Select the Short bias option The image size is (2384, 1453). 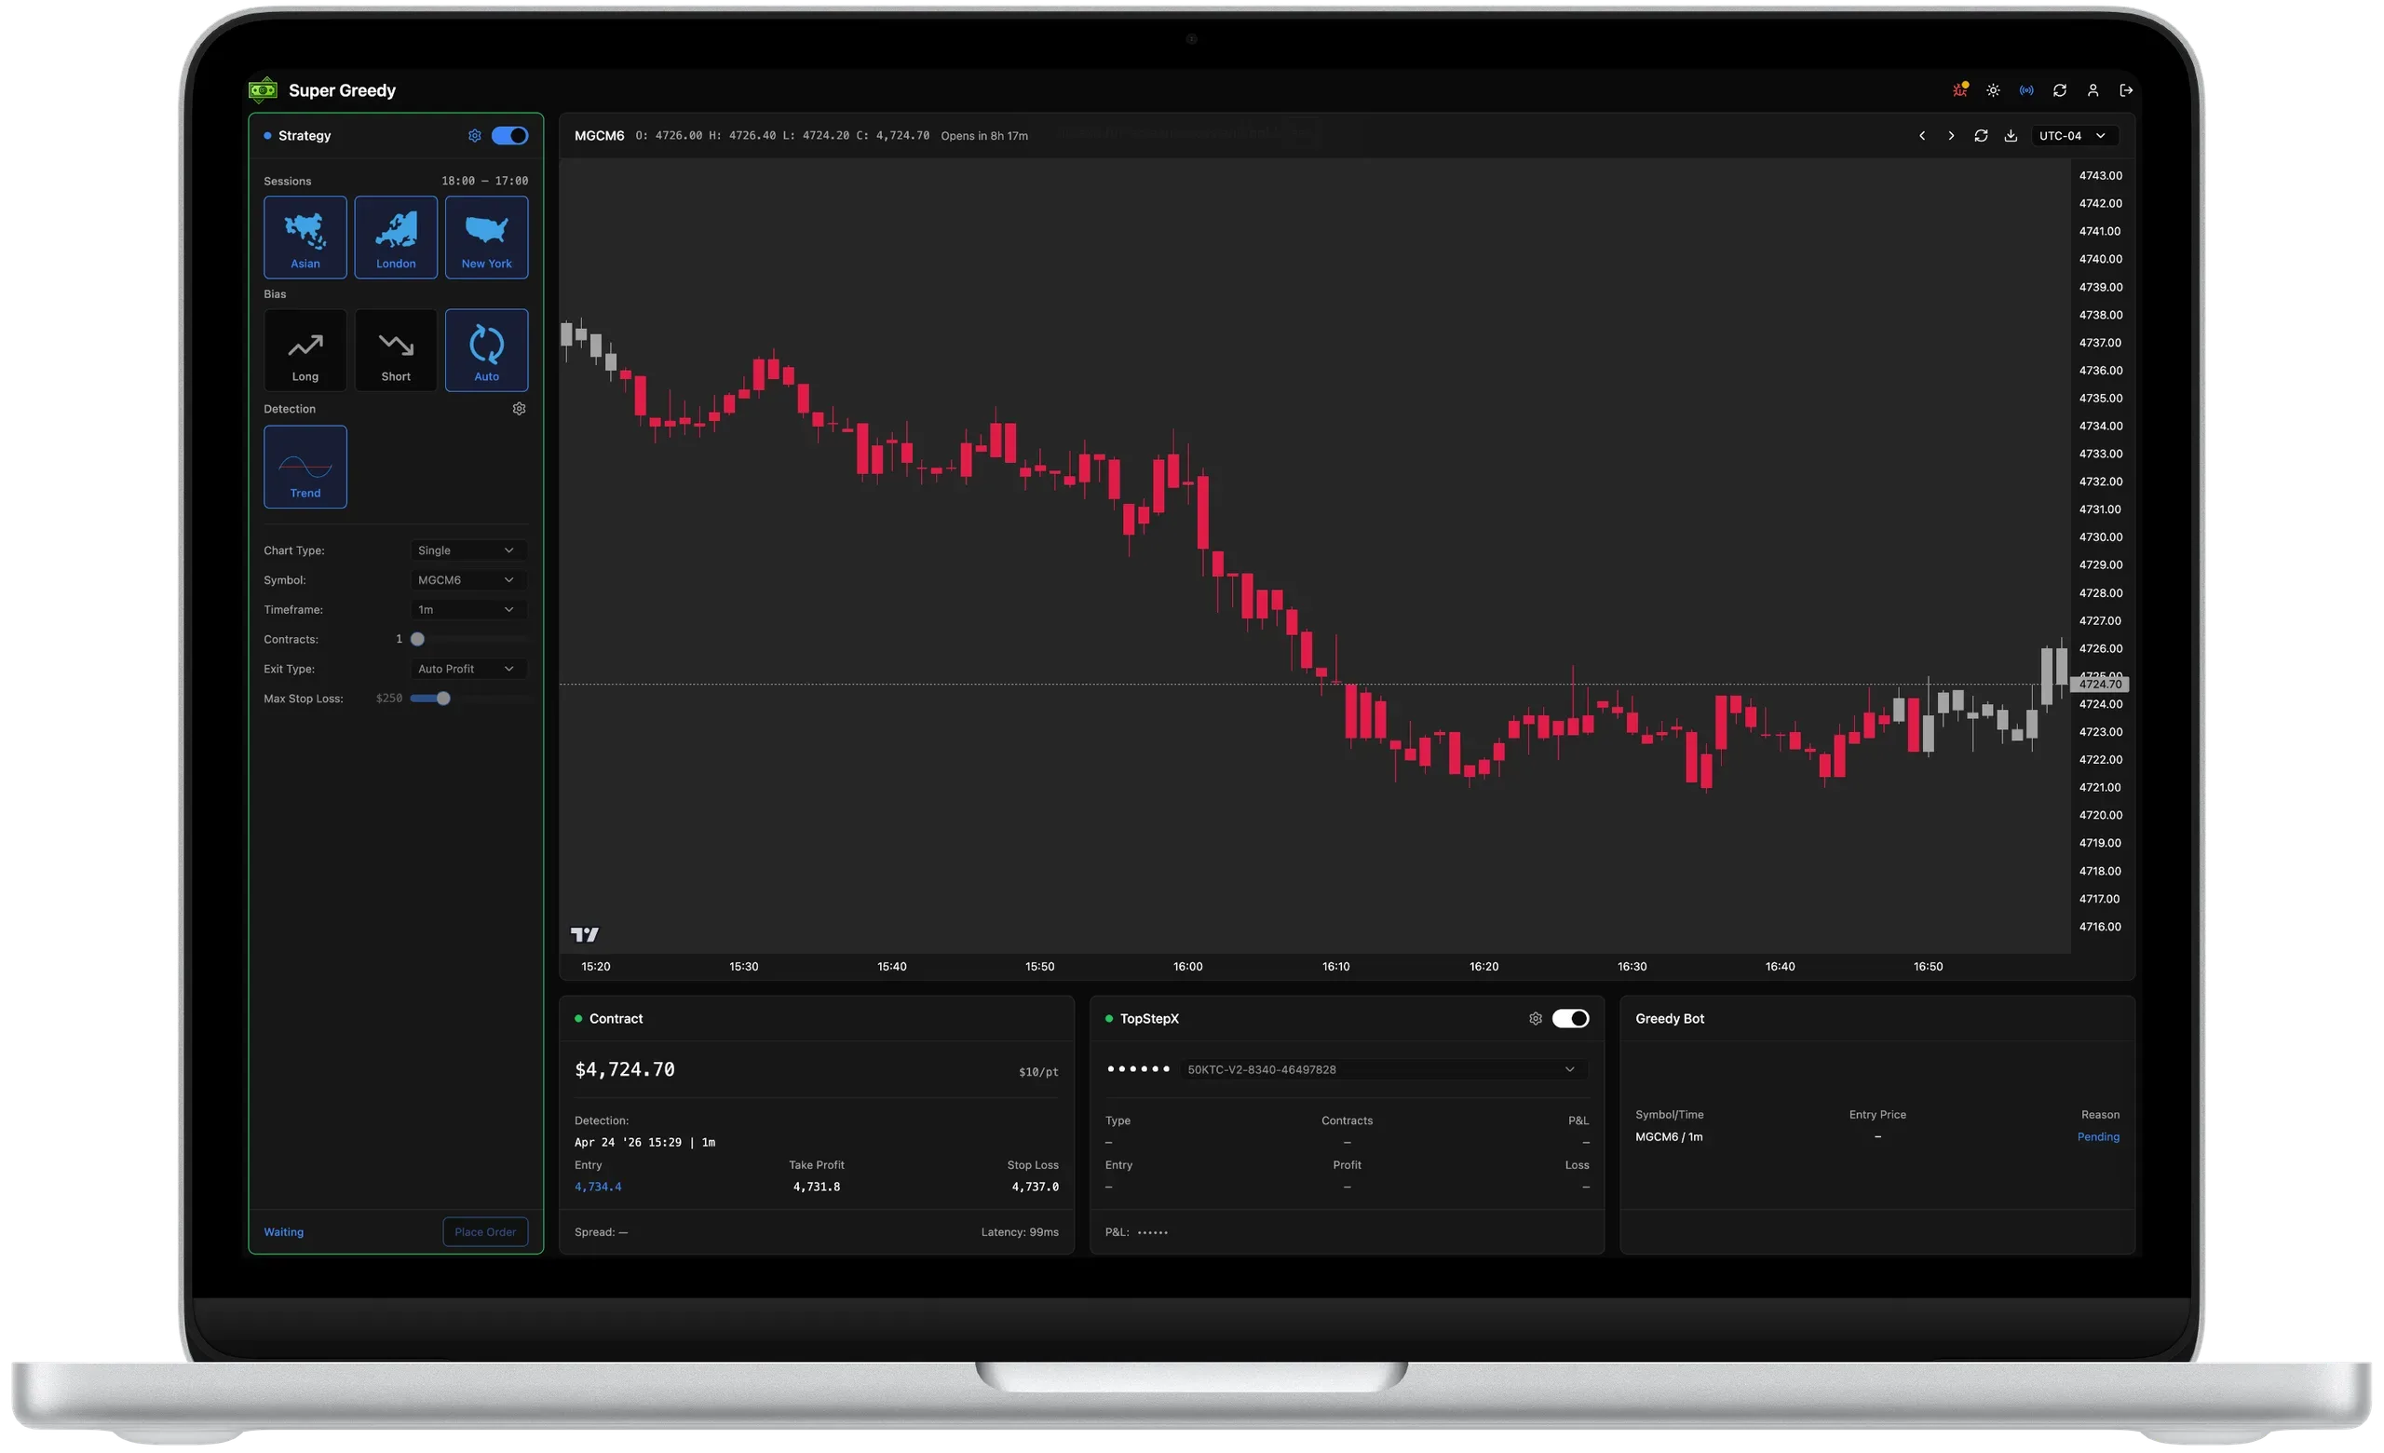pos(396,349)
